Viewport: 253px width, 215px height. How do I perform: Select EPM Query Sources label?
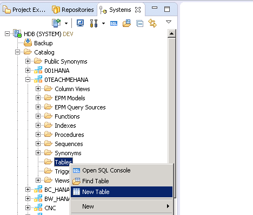pos(80,107)
